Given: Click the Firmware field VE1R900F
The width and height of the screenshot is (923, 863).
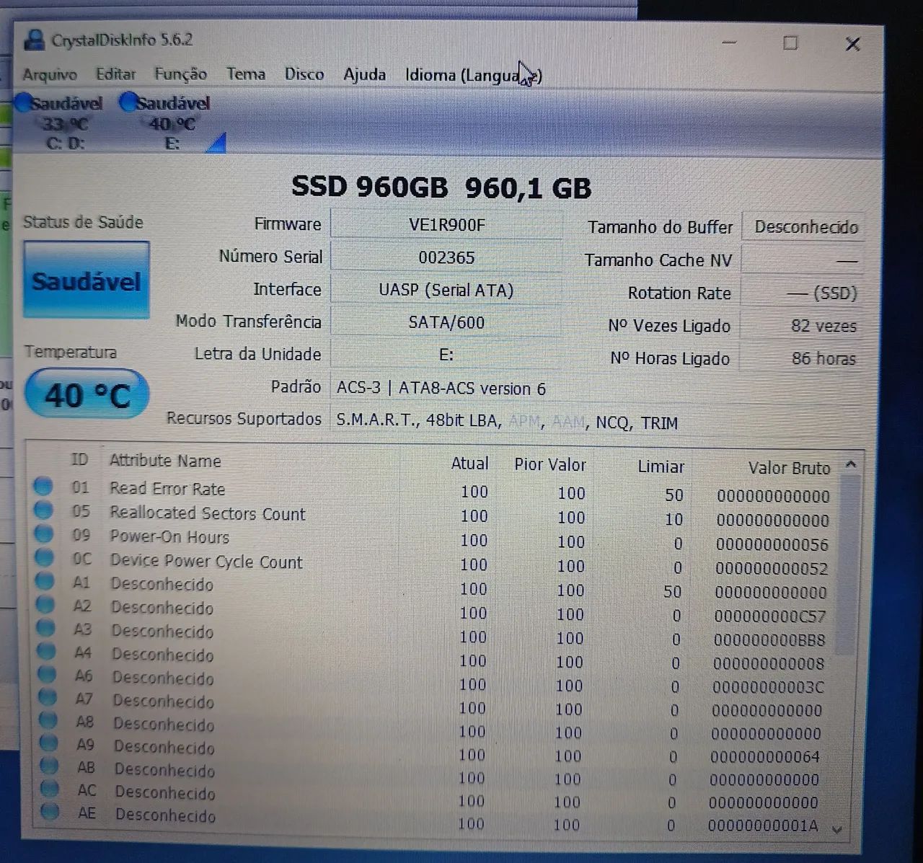Looking at the screenshot, I should [446, 224].
